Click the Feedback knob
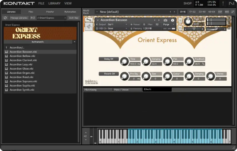The width and height of the screenshot is (237, 151). point(189,61)
